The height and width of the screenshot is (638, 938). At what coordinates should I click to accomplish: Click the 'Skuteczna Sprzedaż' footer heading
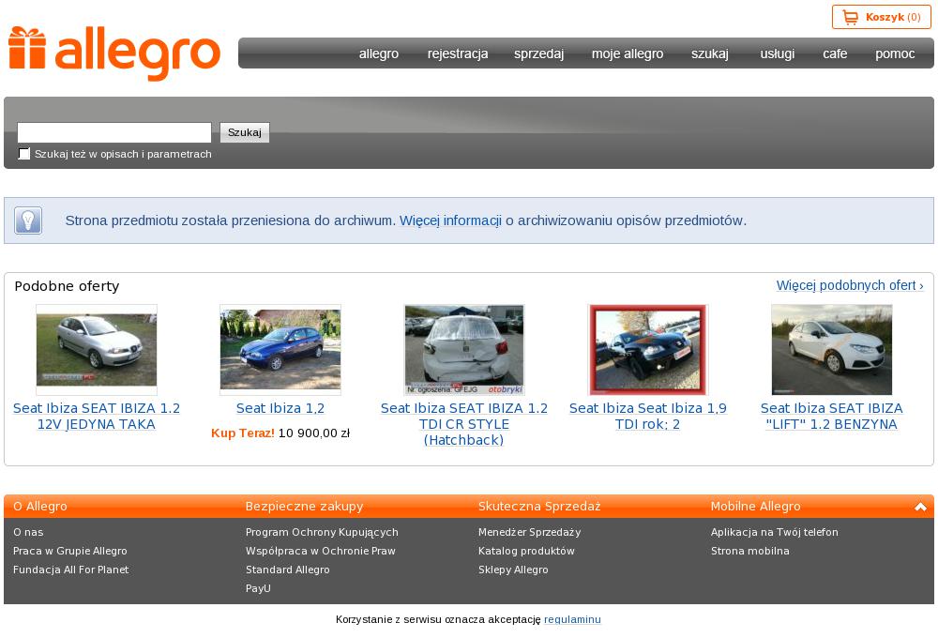pyautogui.click(x=539, y=507)
